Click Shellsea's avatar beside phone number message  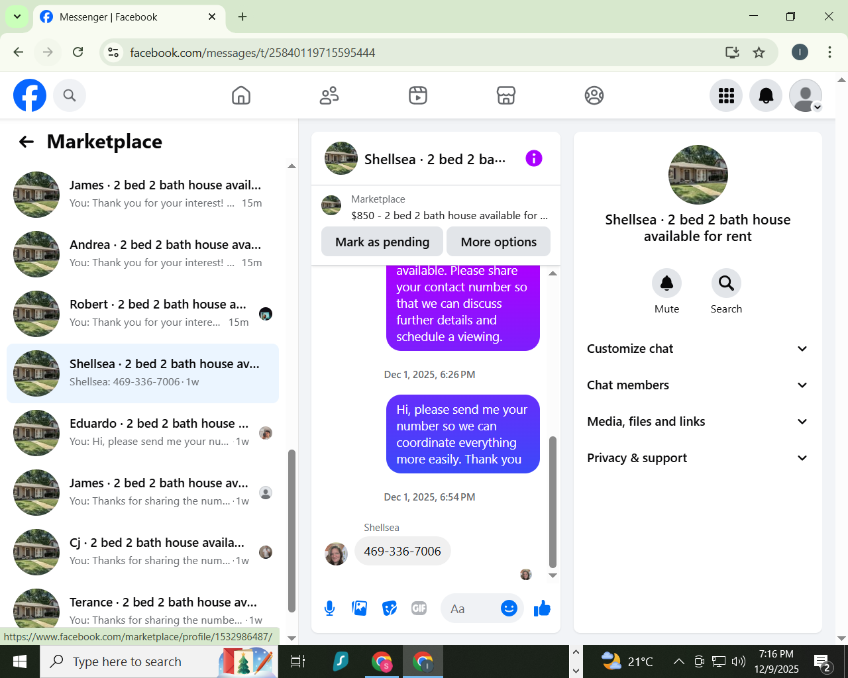pyautogui.click(x=336, y=554)
